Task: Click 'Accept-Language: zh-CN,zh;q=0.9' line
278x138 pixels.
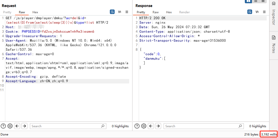Action: pyautogui.click(x=37, y=81)
